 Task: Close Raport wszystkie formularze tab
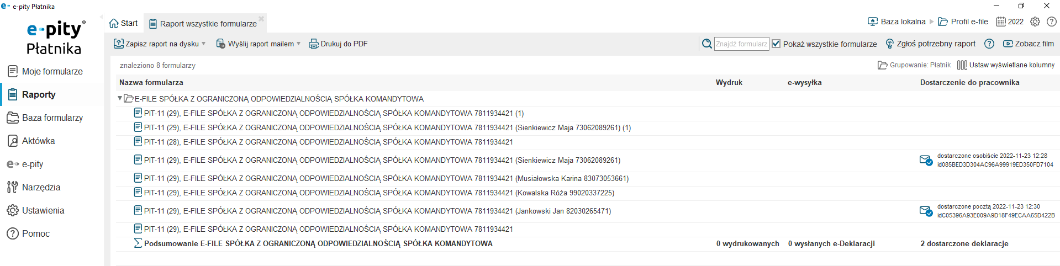[x=261, y=19]
